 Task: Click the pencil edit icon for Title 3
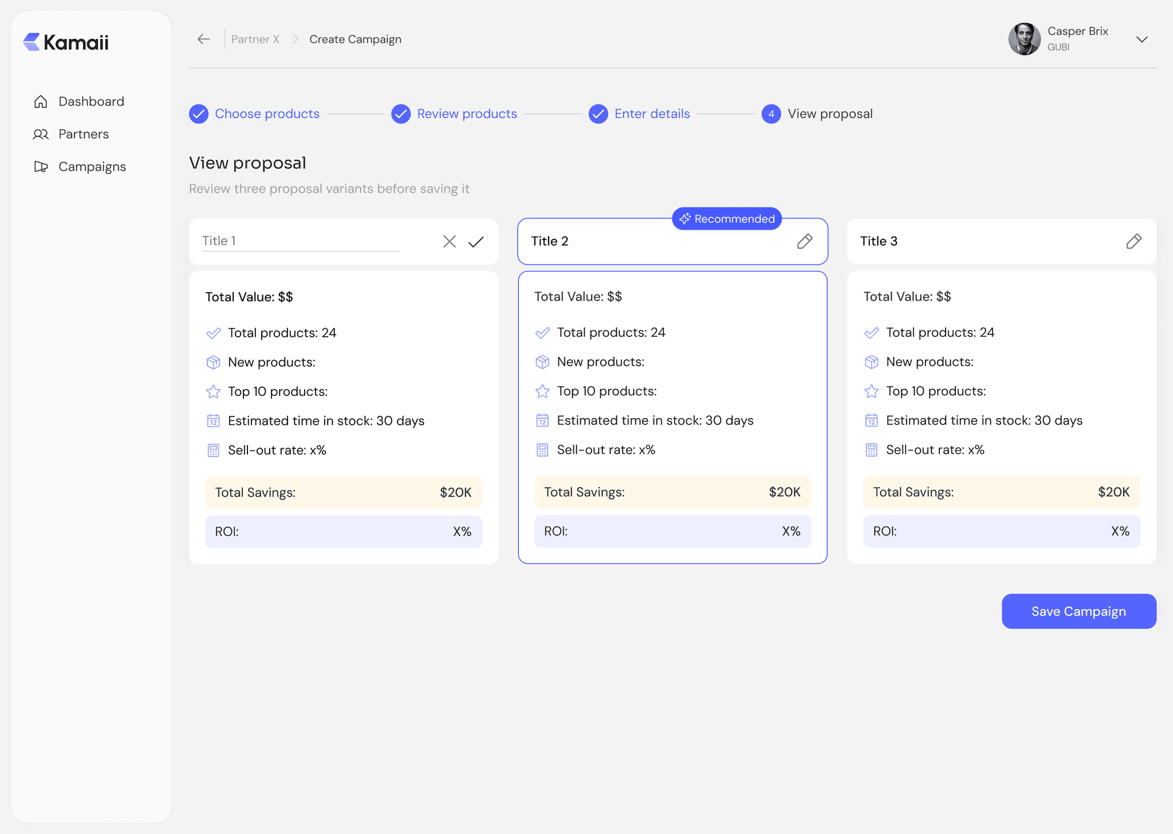tap(1133, 241)
